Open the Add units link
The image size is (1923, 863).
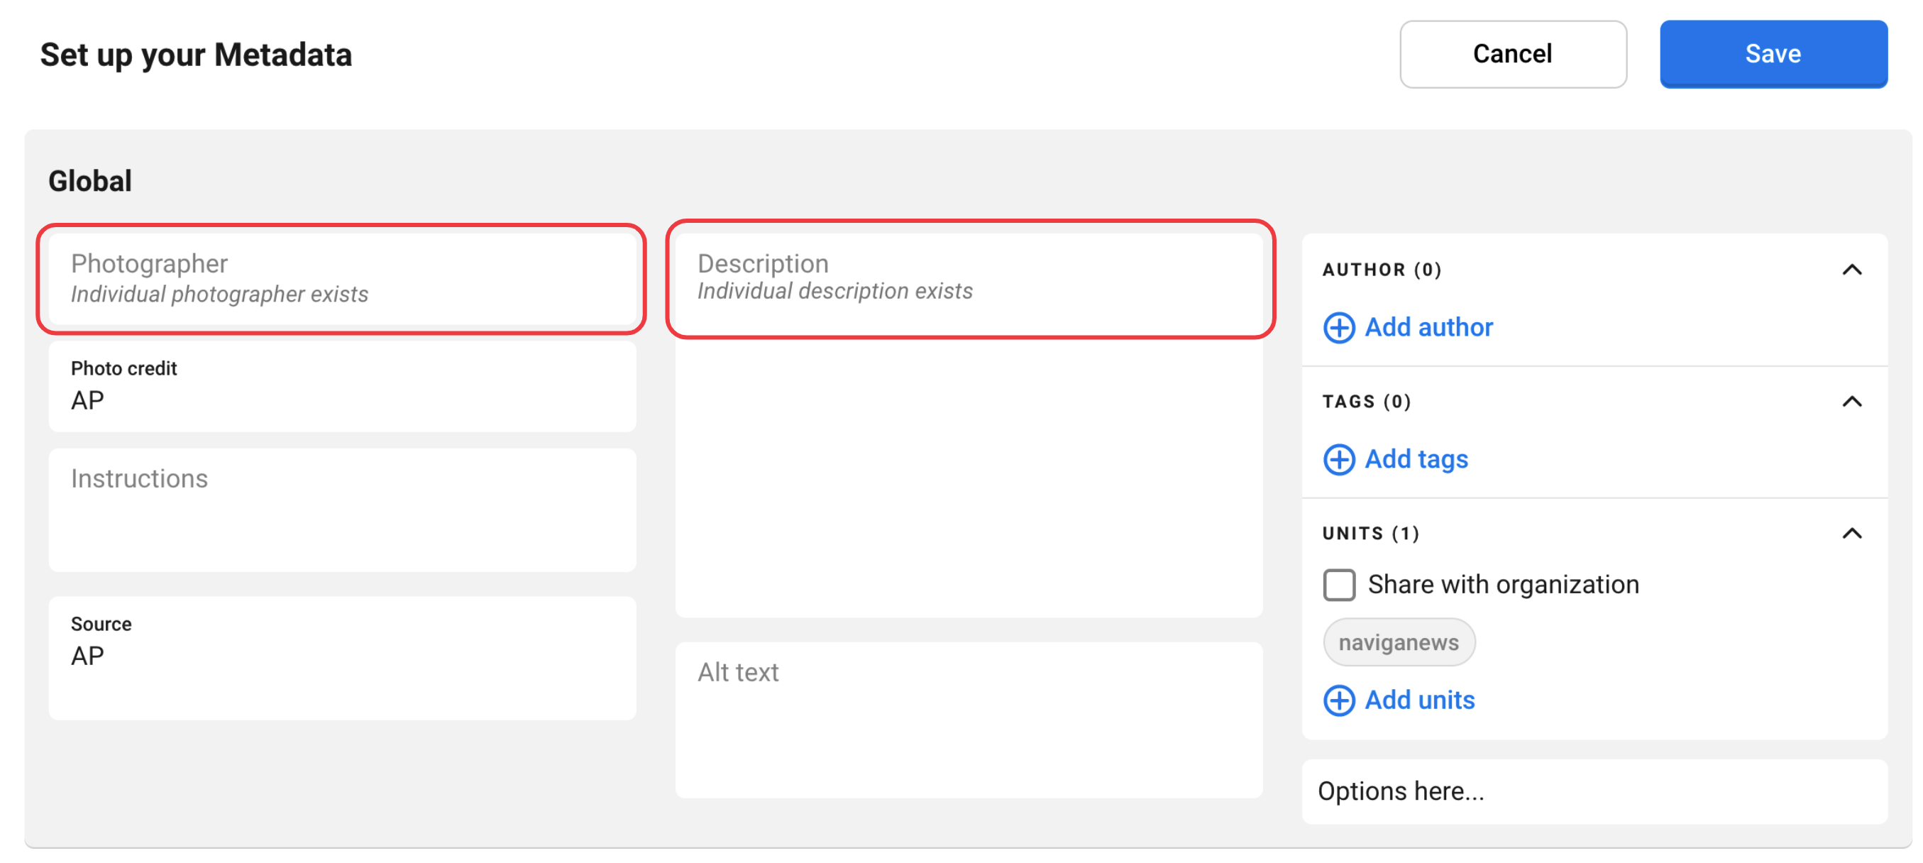1419,700
